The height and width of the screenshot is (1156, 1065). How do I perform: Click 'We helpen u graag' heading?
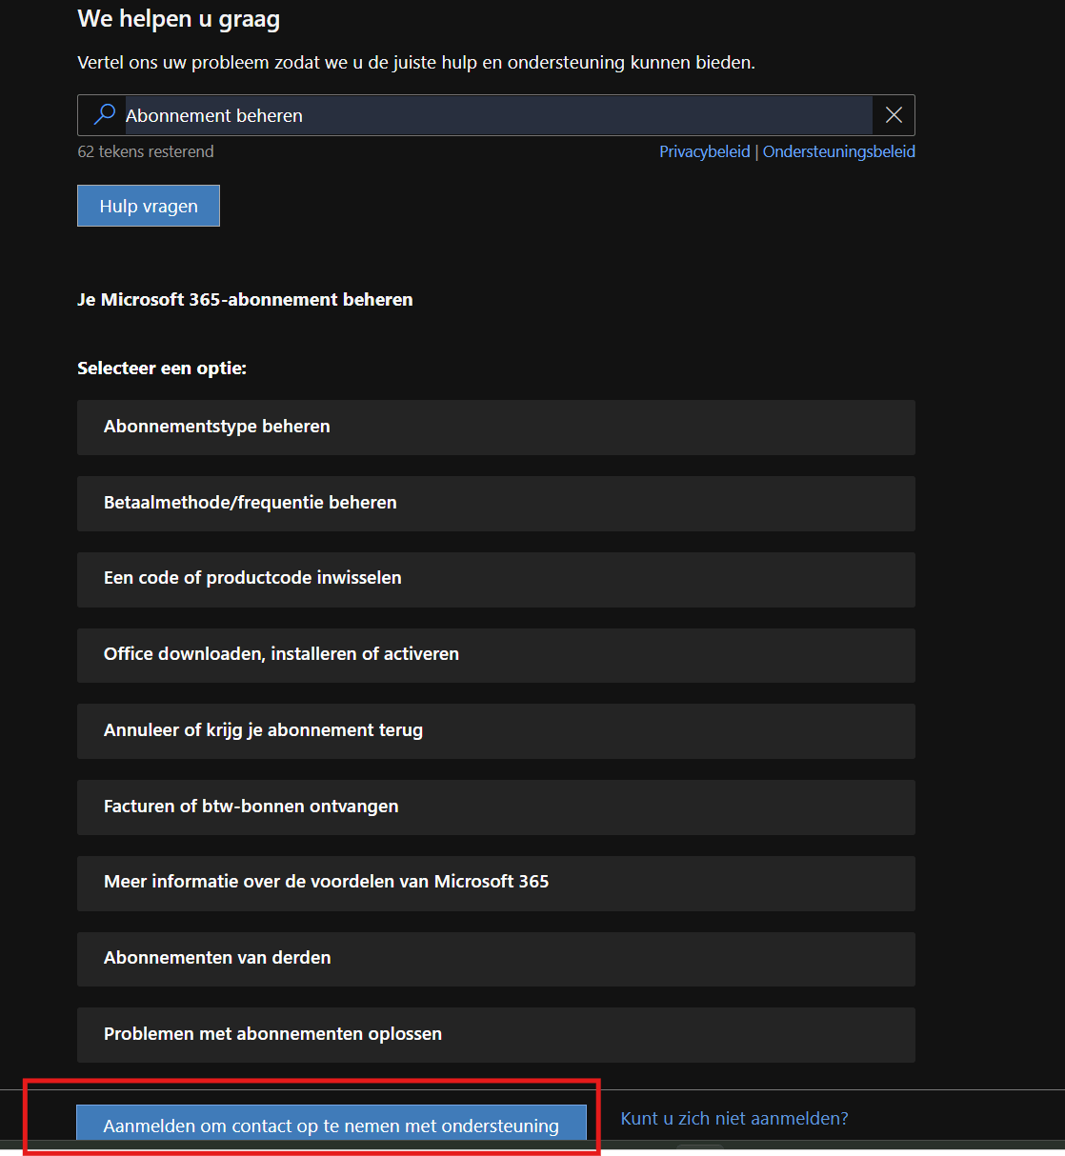pyautogui.click(x=178, y=19)
